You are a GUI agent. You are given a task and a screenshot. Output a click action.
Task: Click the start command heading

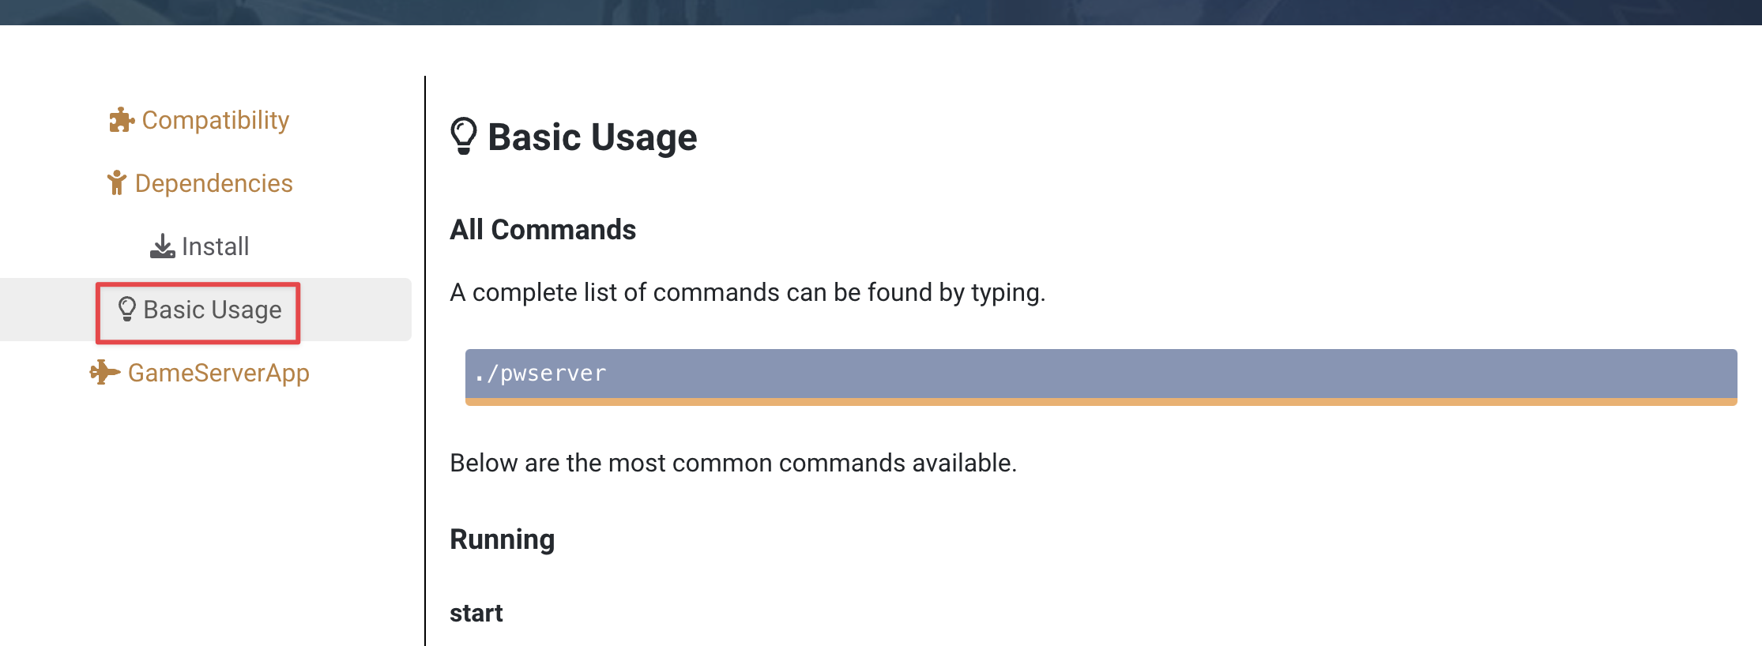(x=476, y=613)
